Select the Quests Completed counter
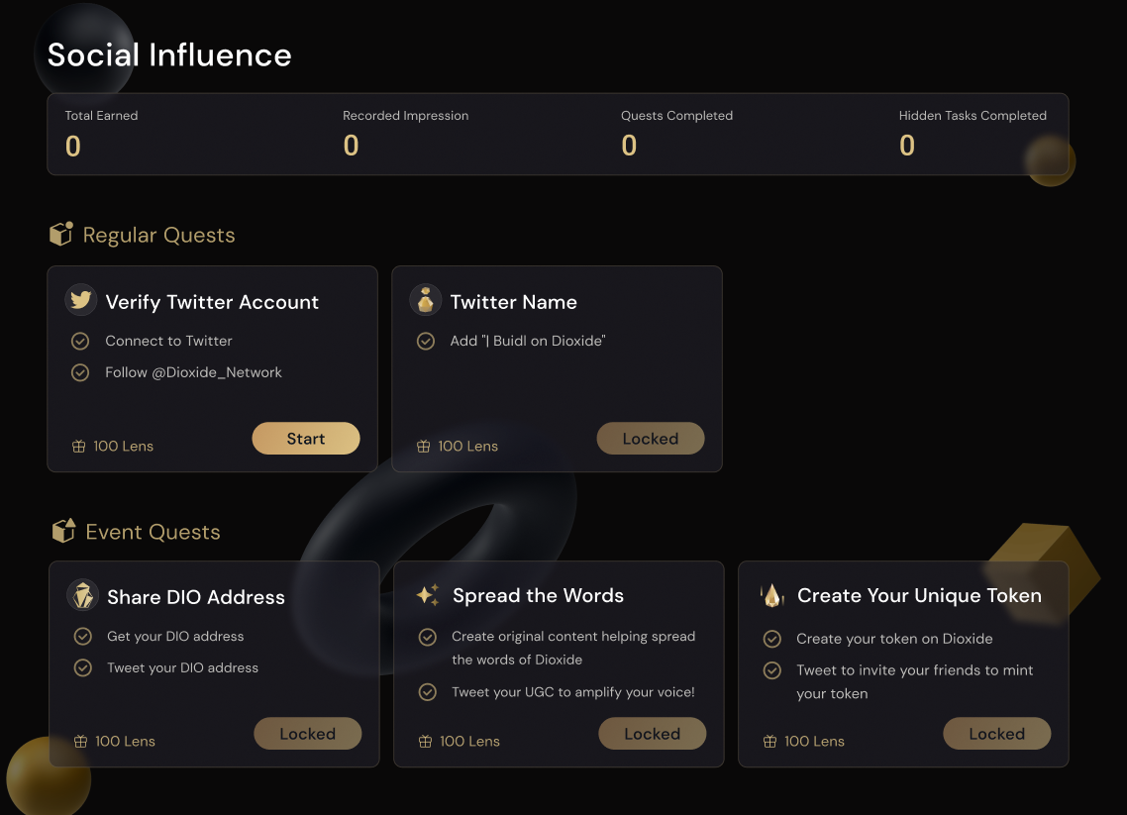 pyautogui.click(x=629, y=146)
